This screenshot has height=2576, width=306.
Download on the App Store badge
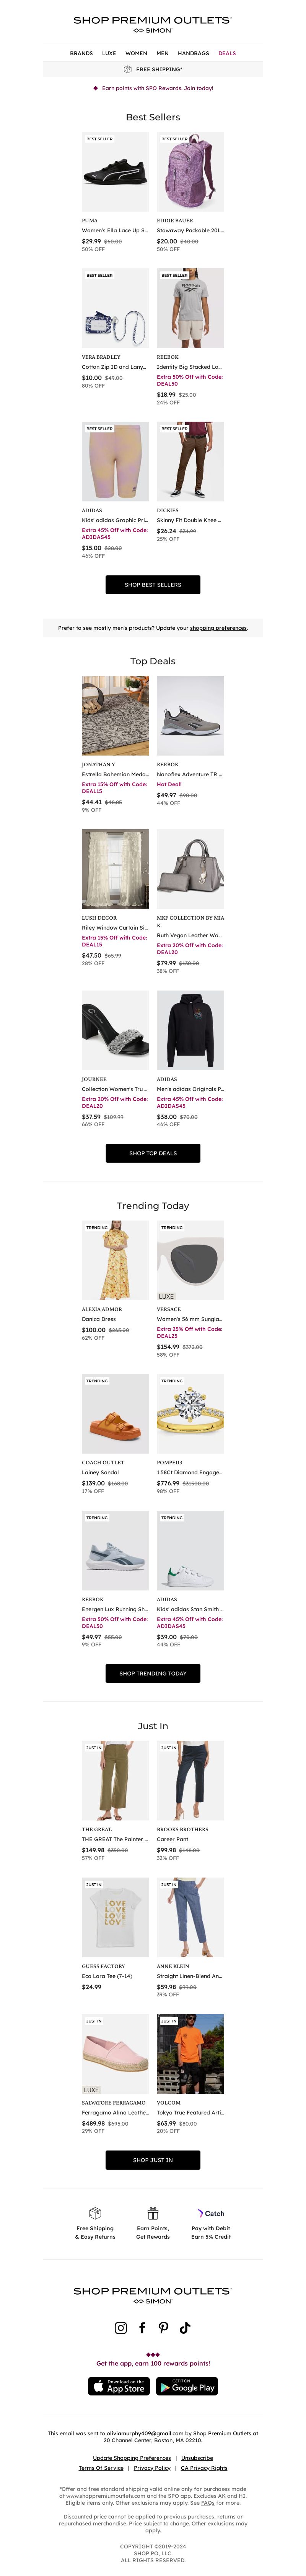[119, 2386]
